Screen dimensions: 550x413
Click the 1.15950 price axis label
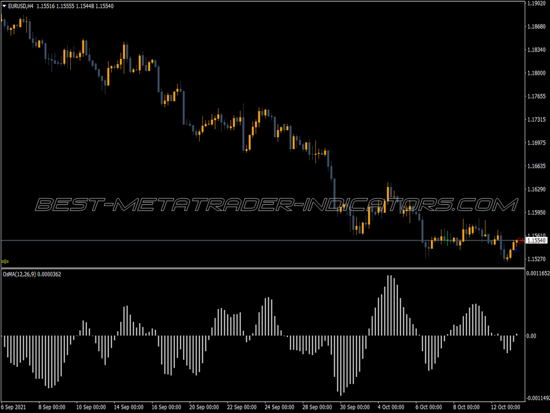537,212
